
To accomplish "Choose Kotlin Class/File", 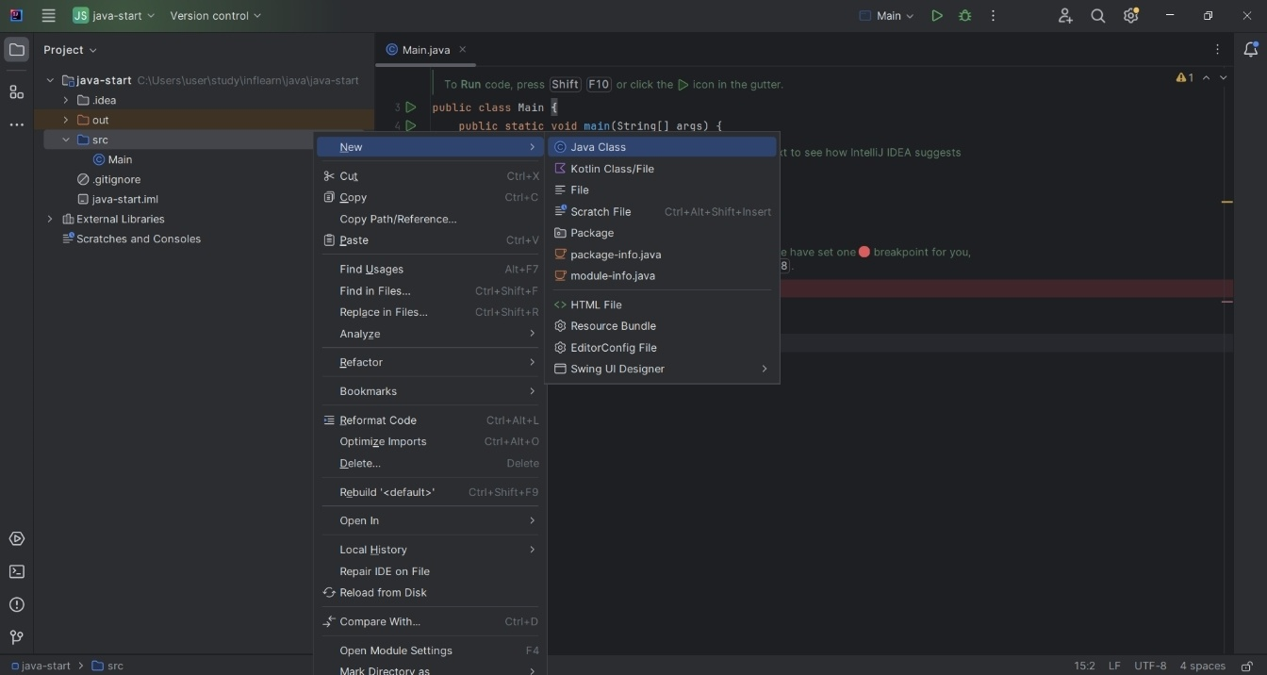I will [663, 169].
